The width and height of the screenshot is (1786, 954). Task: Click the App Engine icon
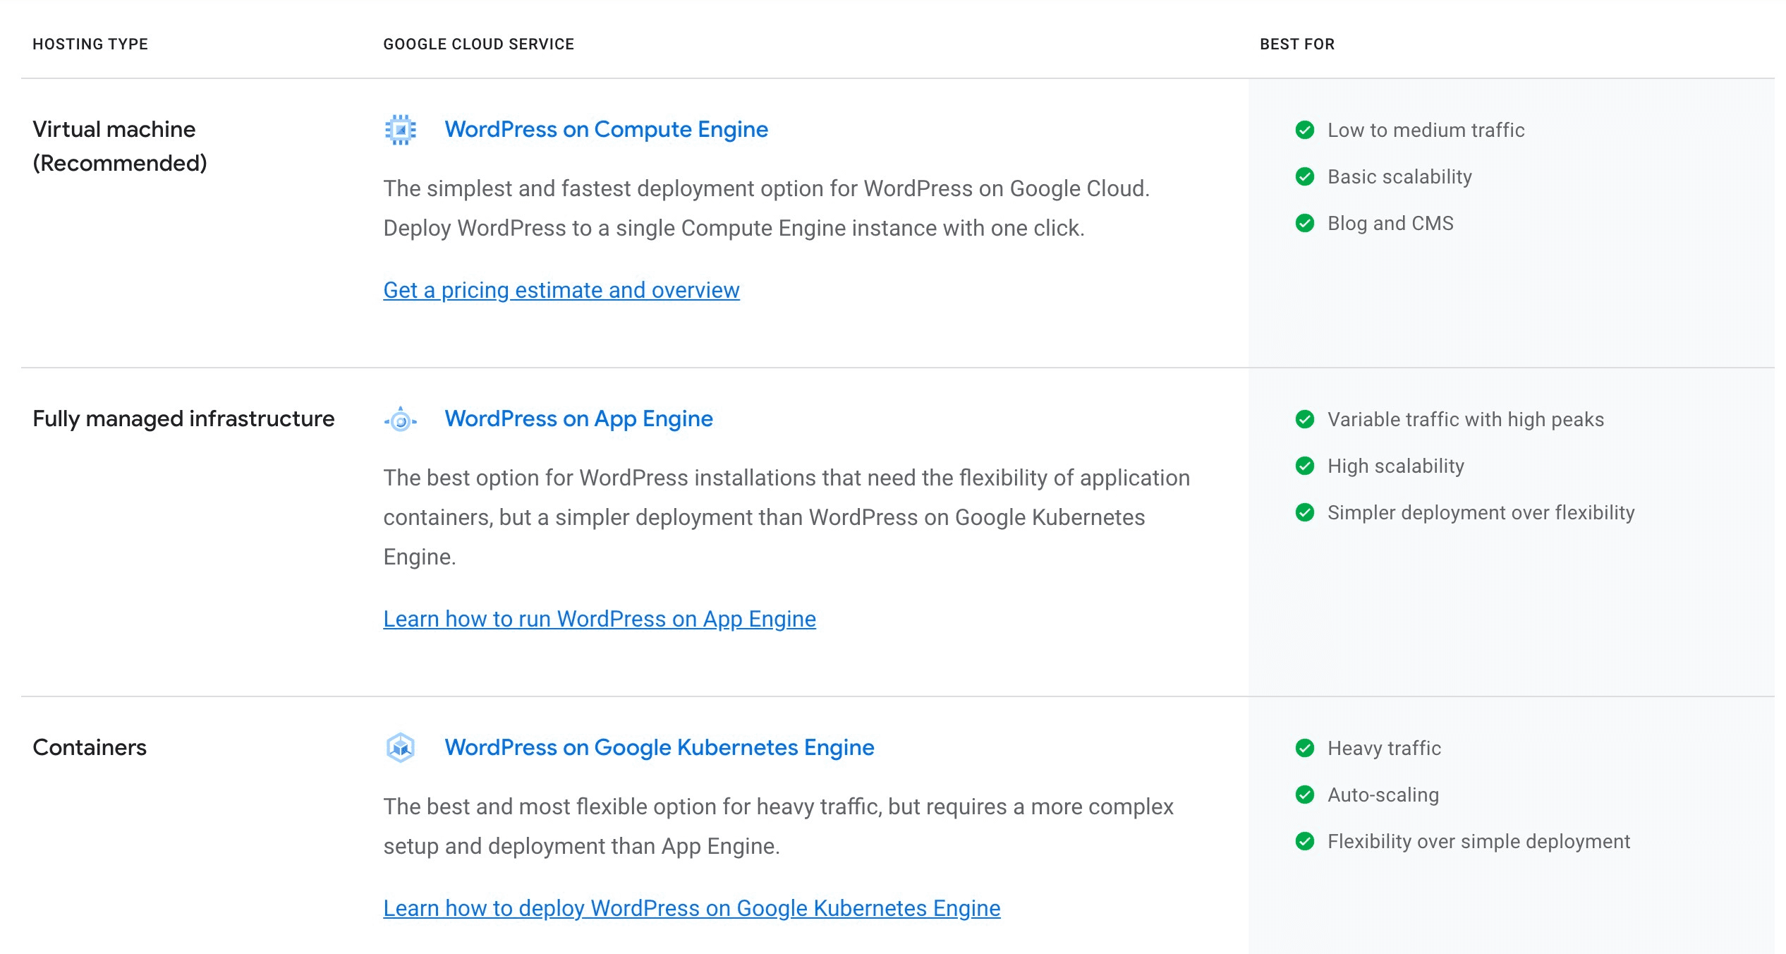(x=401, y=420)
